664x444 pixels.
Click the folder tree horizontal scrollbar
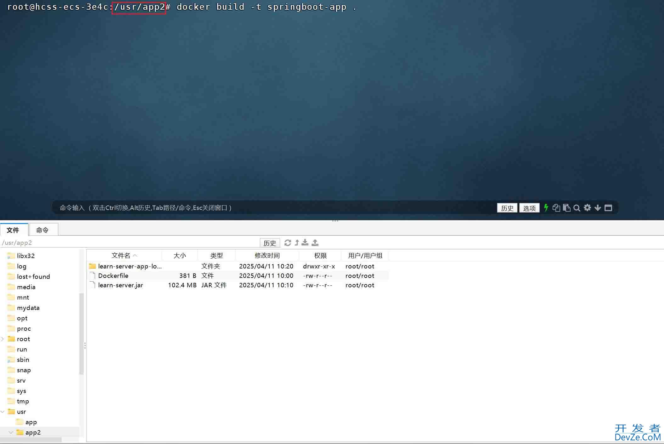(x=31, y=439)
